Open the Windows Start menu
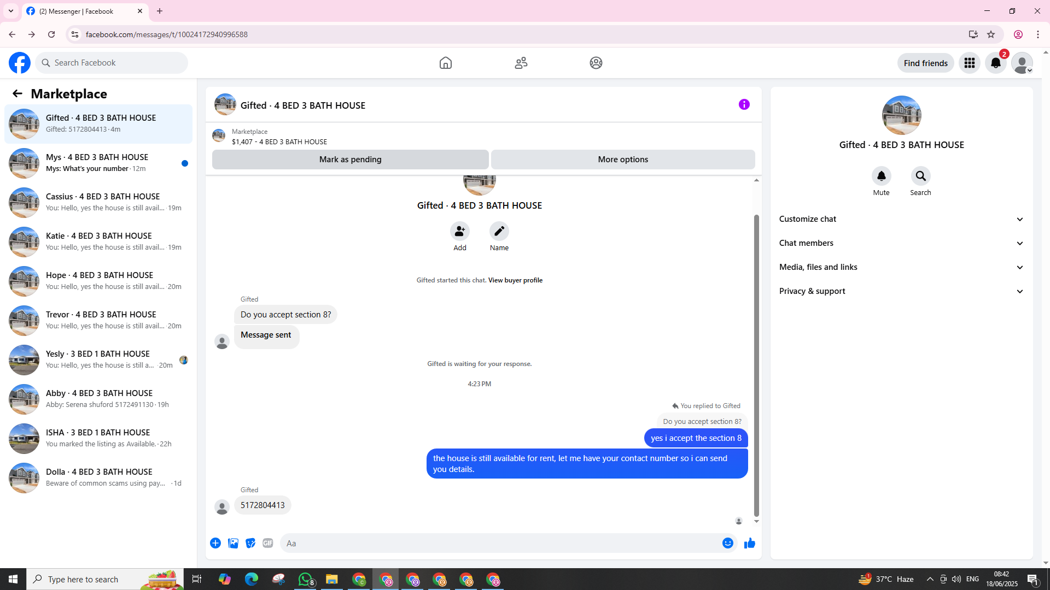This screenshot has width=1050, height=590. point(13,579)
